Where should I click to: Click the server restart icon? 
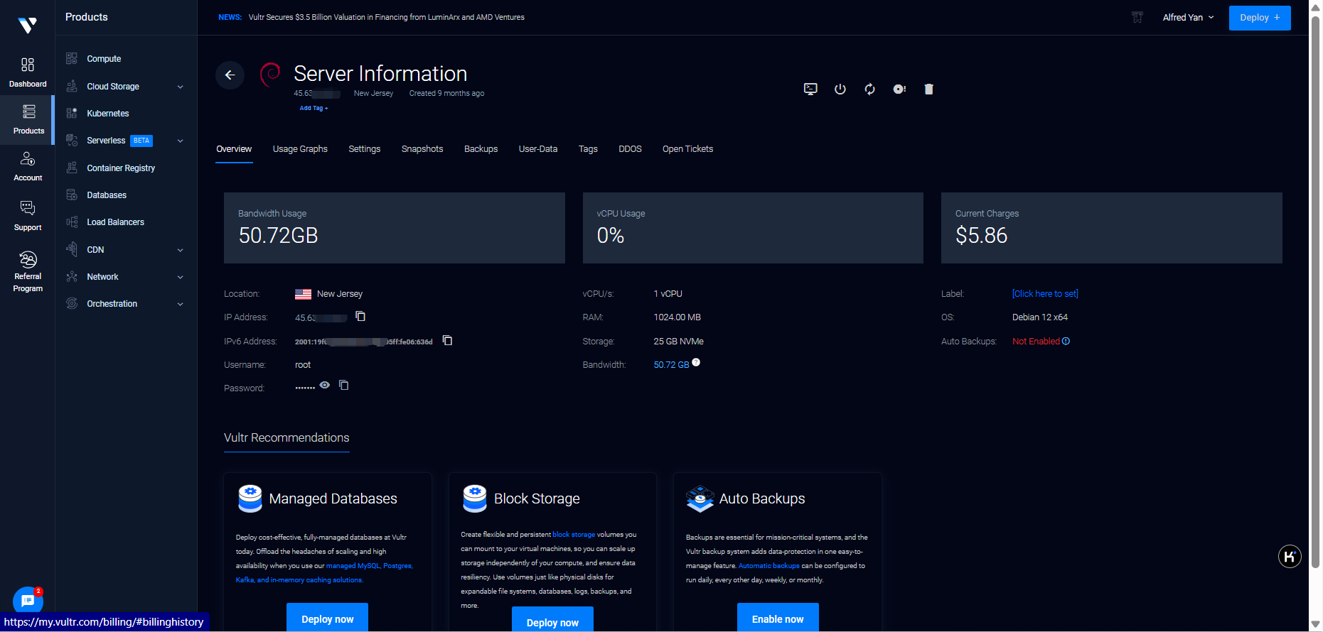pos(869,89)
